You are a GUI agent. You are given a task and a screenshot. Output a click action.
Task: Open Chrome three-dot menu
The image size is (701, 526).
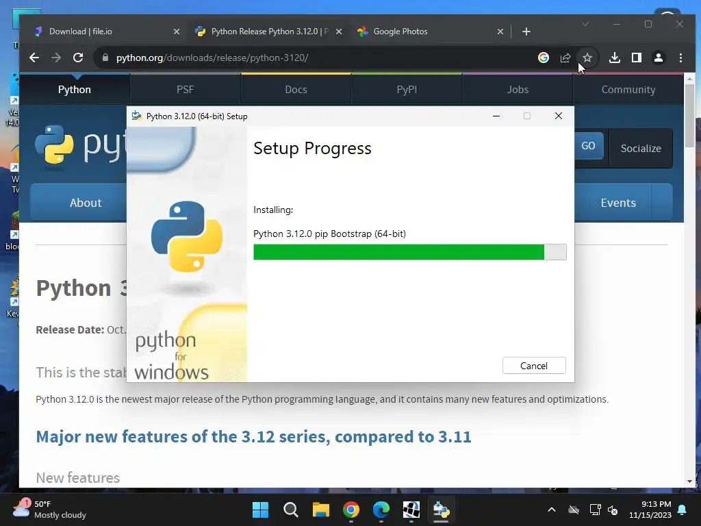tap(680, 58)
